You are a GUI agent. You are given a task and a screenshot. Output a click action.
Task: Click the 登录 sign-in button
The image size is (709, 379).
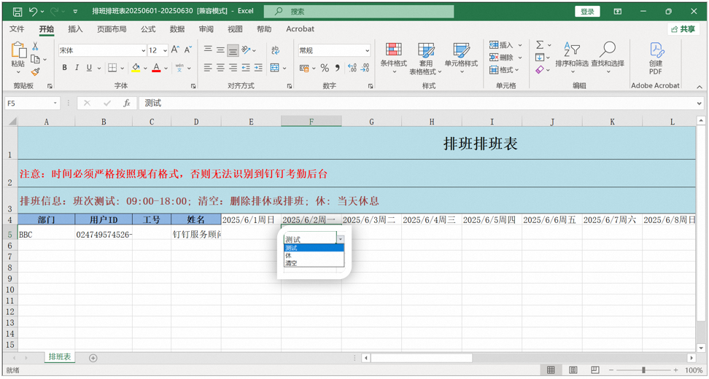[x=587, y=12]
